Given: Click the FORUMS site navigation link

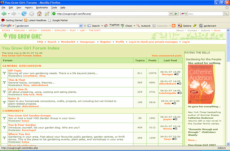Looking at the screenshot, I should (x=19, y=30).
